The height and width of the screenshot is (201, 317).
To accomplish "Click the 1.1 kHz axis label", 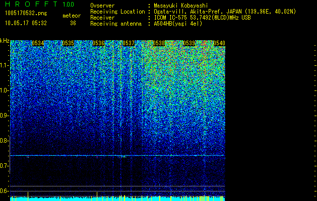I will 5,65.
